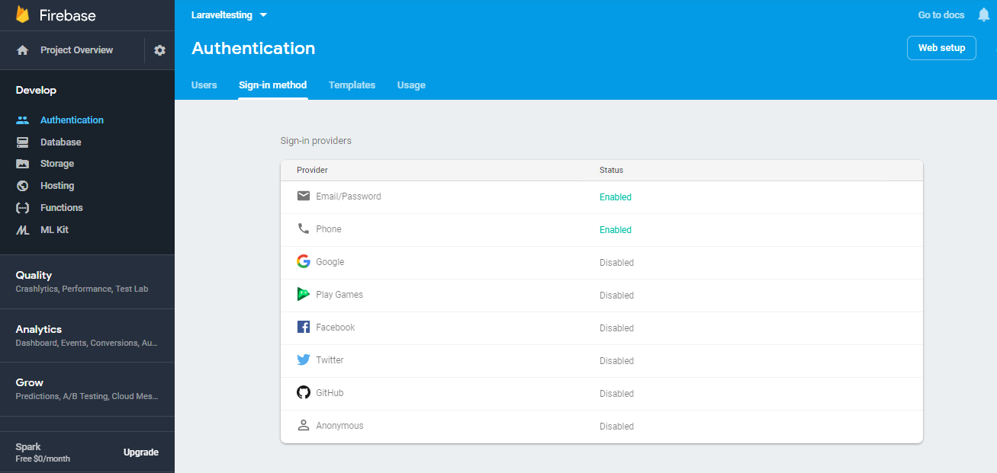Image resolution: width=997 pixels, height=473 pixels.
Task: Click Disabled status of GitHub
Action: (x=616, y=394)
